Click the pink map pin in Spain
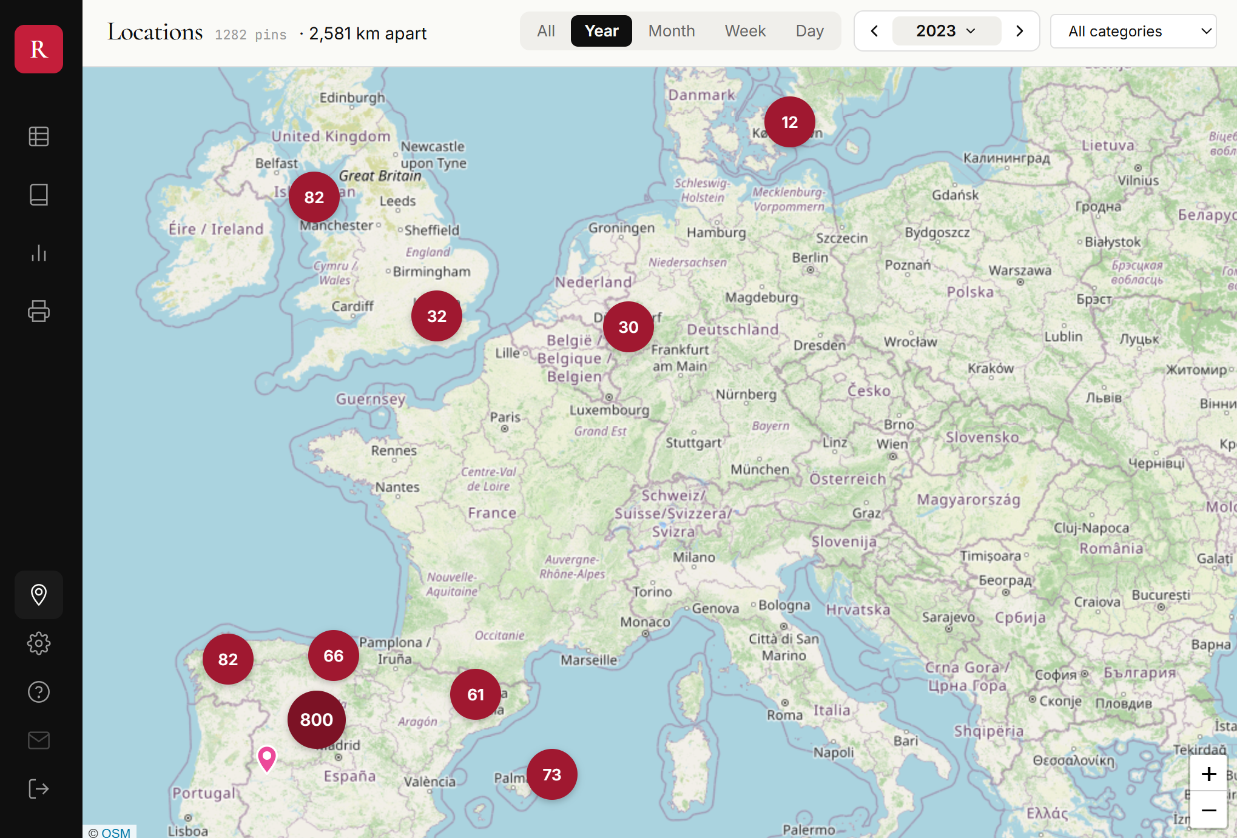1237x838 pixels. pos(267,759)
